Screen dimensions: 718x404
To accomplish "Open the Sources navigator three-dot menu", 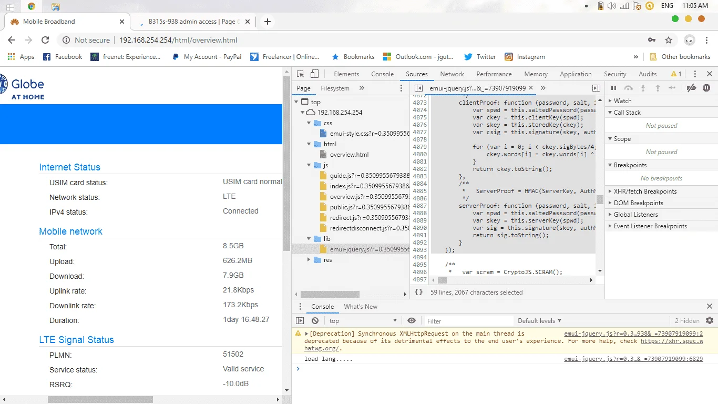I will click(402, 88).
